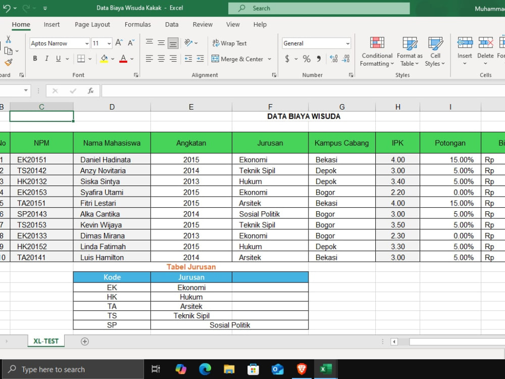Click Decrease Decimal icon
Viewport: 505px width, 379px height.
tap(346, 59)
